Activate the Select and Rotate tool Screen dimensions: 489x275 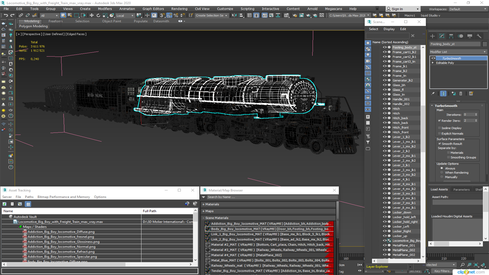[x=98, y=15]
